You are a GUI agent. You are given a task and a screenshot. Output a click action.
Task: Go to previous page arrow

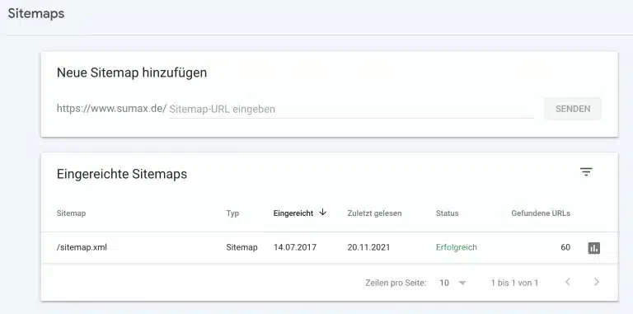click(568, 282)
